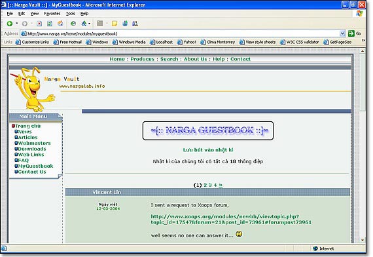Viewport: 373px width, 257px height.
Task: Open Articles in Main Menu
Action: coord(28,137)
